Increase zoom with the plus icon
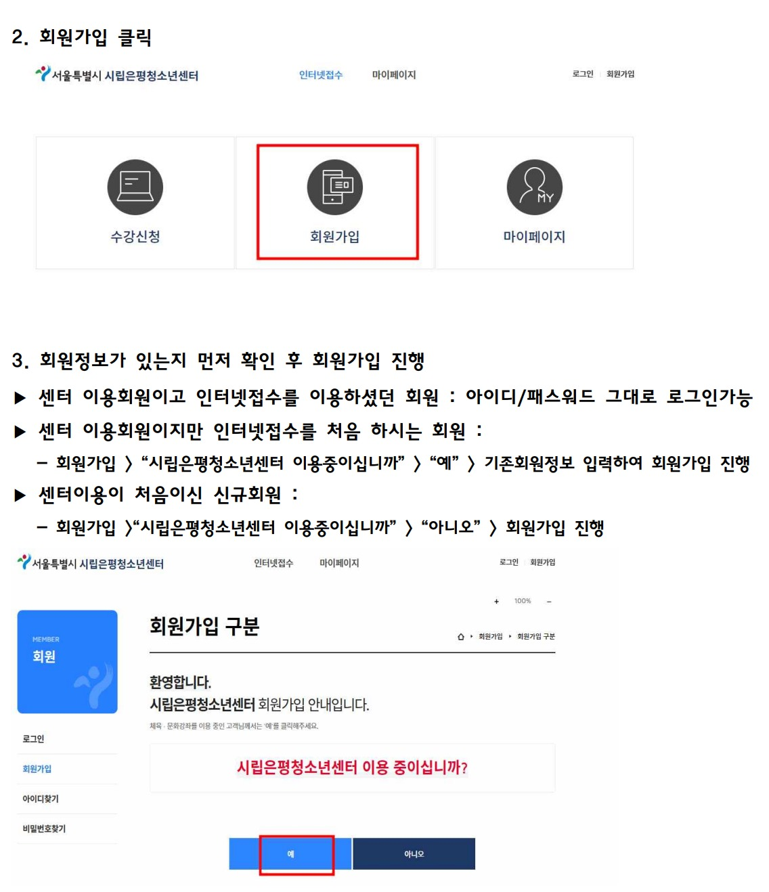Image resolution: width=769 pixels, height=892 pixels. [496, 601]
